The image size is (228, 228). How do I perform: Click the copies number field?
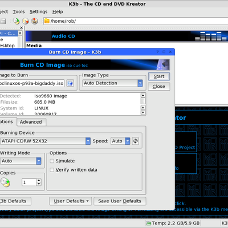point(29,182)
